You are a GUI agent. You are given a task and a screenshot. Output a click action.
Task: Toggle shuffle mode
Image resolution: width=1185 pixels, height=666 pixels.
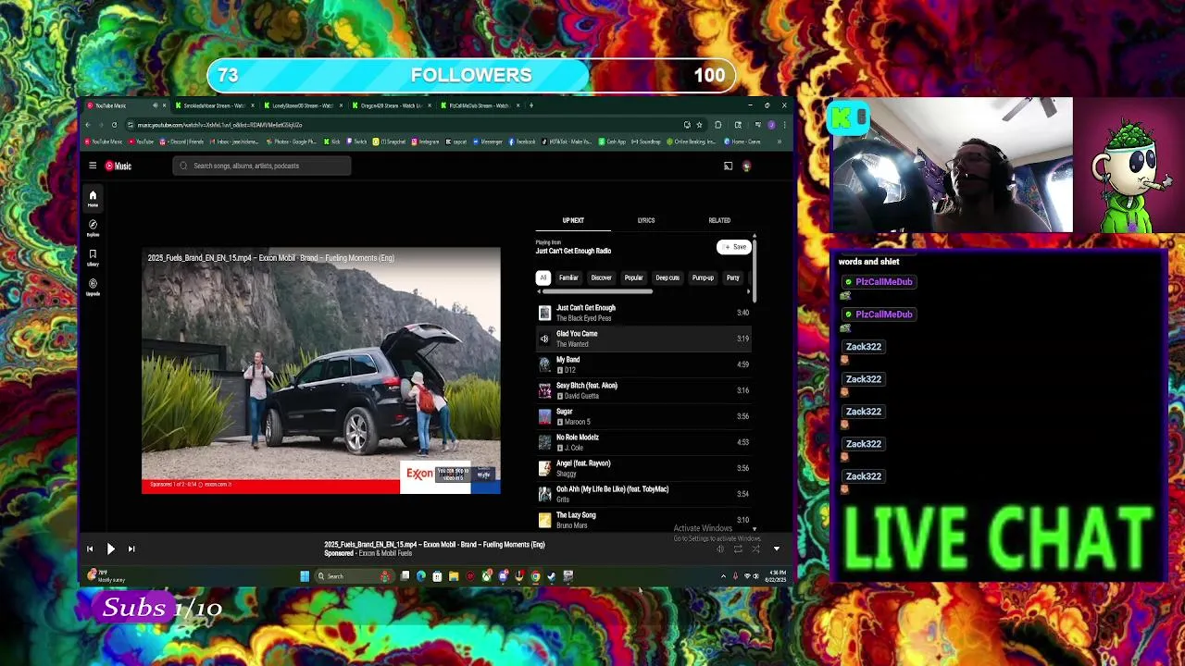[x=755, y=549]
